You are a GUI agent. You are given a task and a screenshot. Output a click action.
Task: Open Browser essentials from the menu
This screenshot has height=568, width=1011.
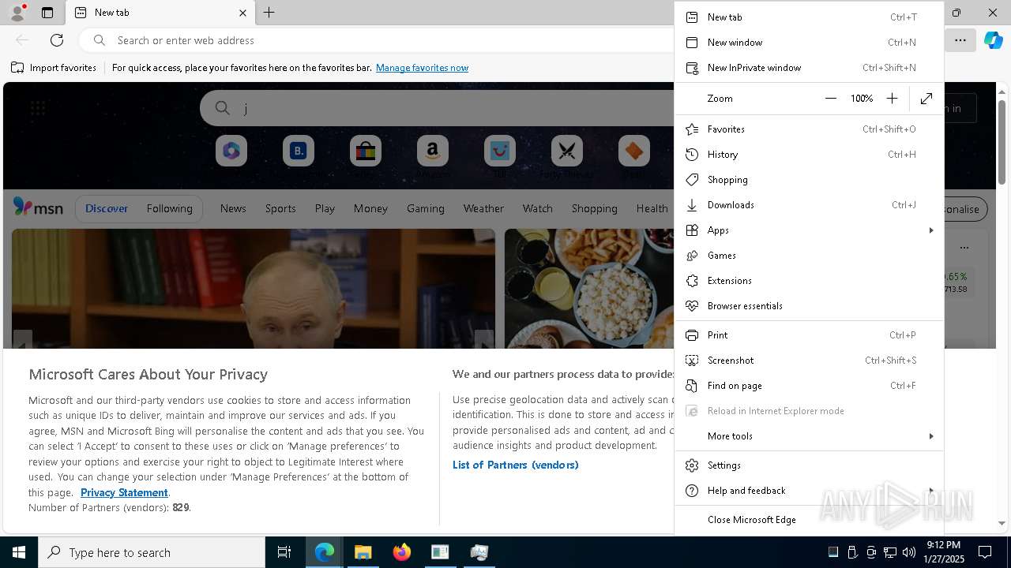tap(810, 306)
